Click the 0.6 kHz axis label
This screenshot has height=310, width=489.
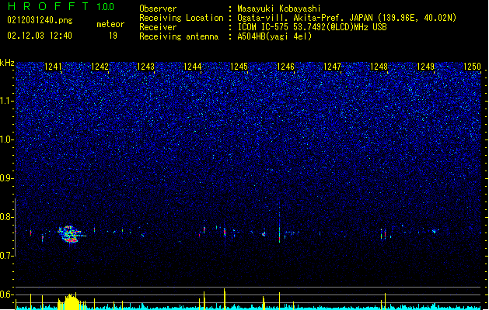7,294
